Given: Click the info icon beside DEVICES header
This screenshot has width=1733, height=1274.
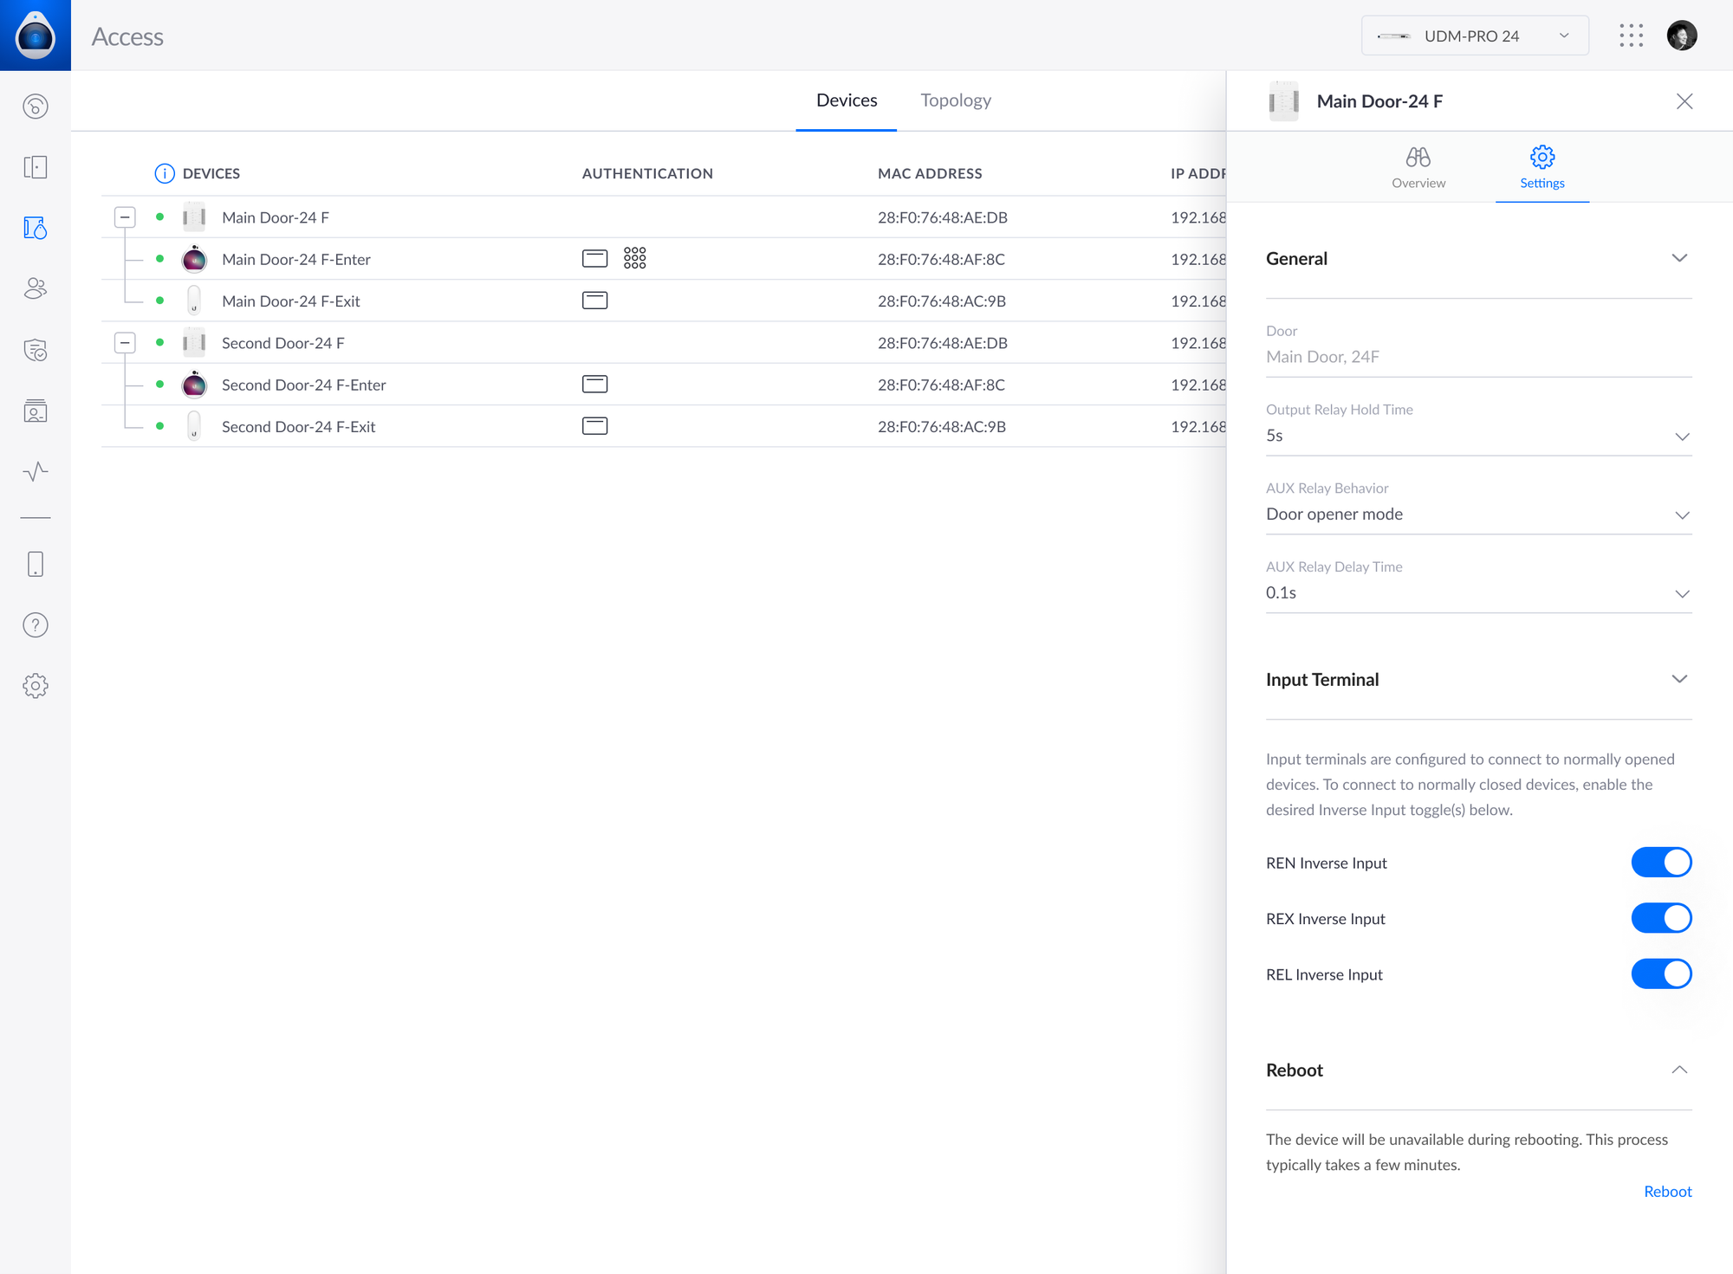Looking at the screenshot, I should 164,173.
